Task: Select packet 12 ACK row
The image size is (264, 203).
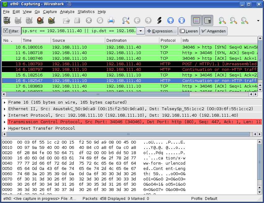Action: (x=130, y=58)
